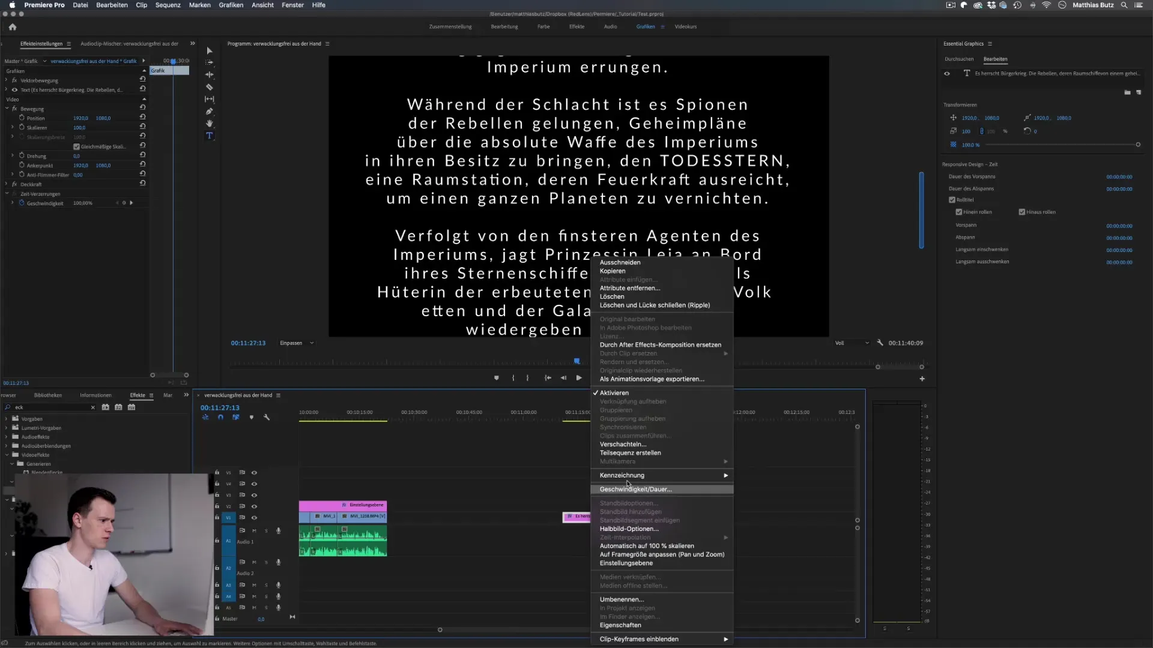Select the Ripple Edit tool
1153x648 pixels.
(210, 74)
